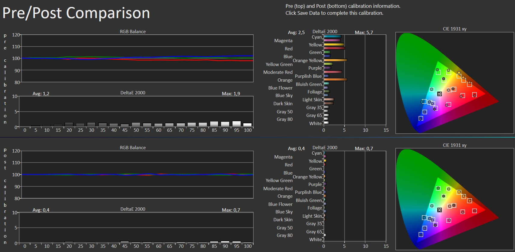
Task: Click the Orange Yellow bar in pre-calibration DeltaE chart
Action: tap(335, 60)
